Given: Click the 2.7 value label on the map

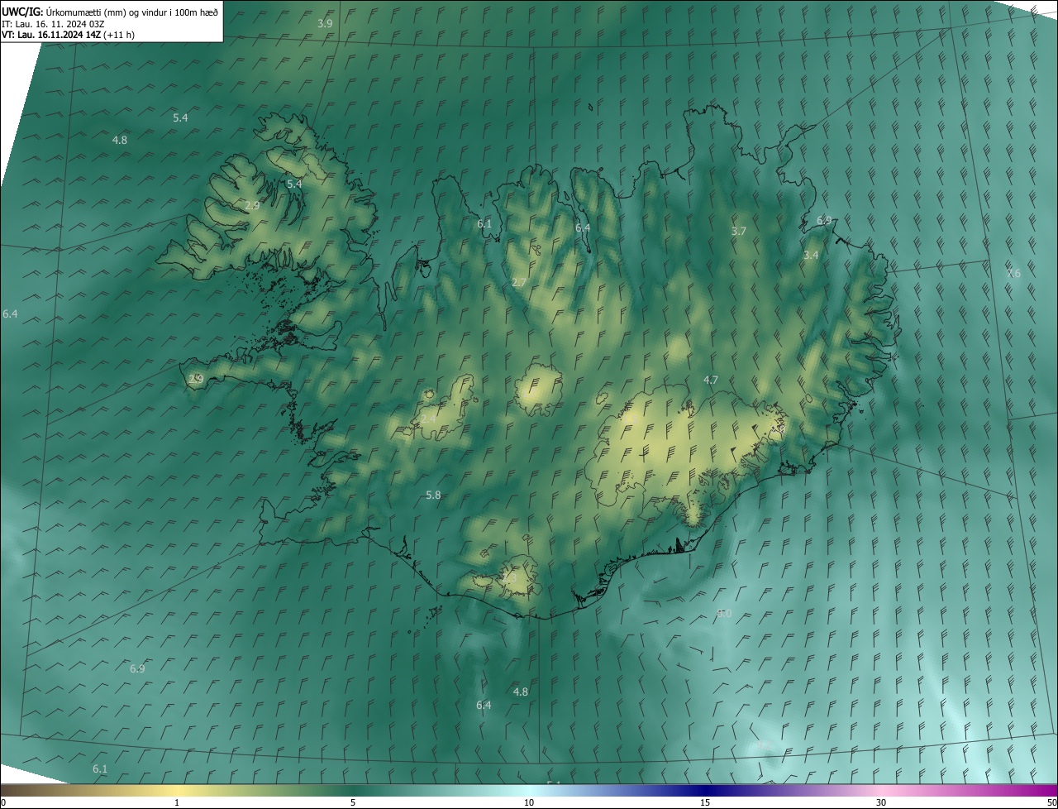Looking at the screenshot, I should [518, 282].
